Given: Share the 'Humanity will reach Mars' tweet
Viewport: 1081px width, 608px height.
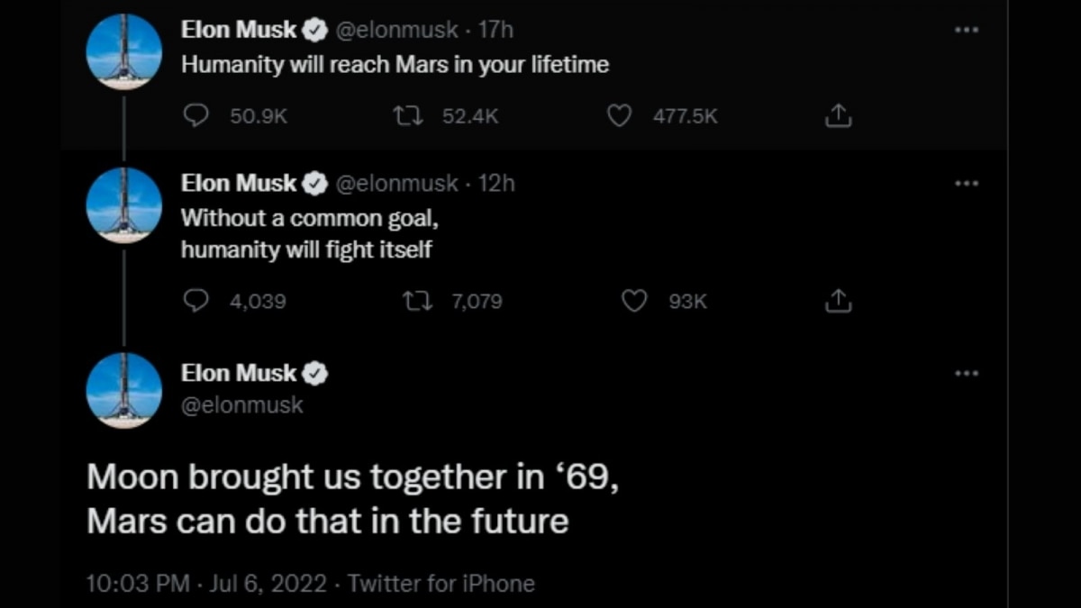Looking at the screenshot, I should 838,116.
